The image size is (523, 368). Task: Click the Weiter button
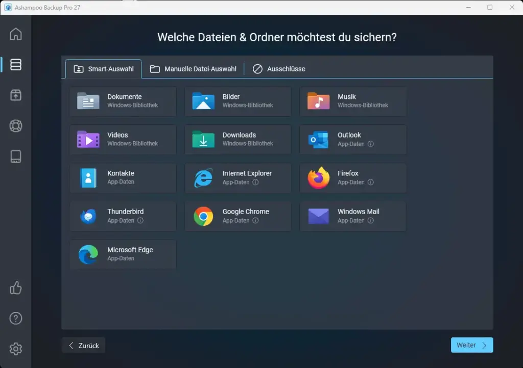click(x=471, y=345)
